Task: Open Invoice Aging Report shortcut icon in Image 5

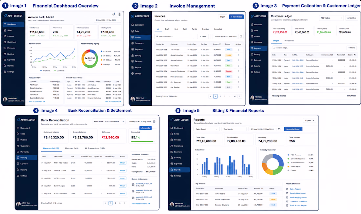Action: 287,197
